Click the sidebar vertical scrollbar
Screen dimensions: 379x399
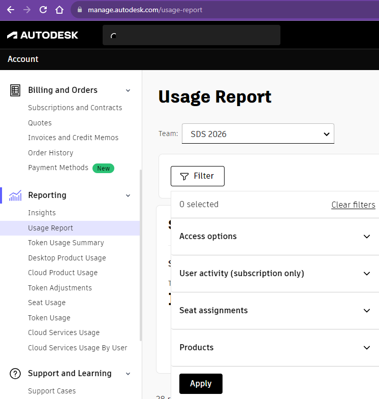tap(141, 255)
